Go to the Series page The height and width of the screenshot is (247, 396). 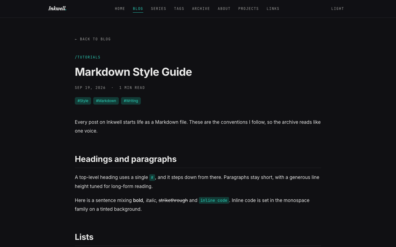[x=159, y=9]
